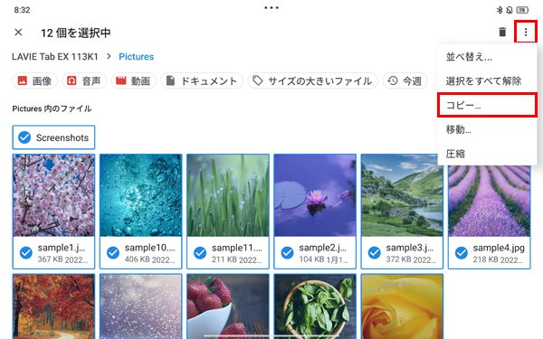Uncheck sample3.j... file checkmark
Image resolution: width=543 pixels, height=339 pixels.
pyautogui.click(x=375, y=253)
